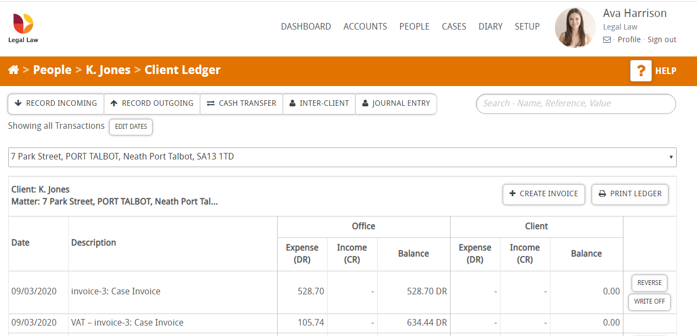The image size is (697, 336).
Task: Click the home breadcrumb icon
Action: coord(13,70)
